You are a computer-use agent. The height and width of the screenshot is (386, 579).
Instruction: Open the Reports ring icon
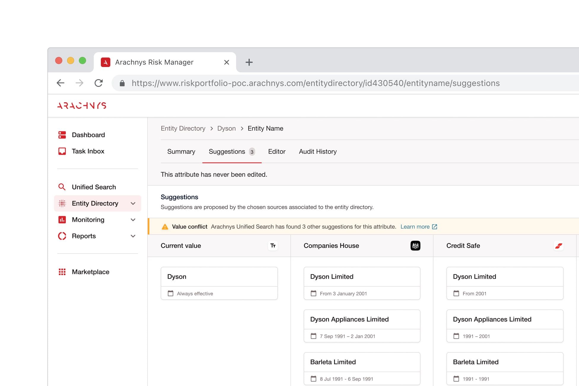[62, 236]
